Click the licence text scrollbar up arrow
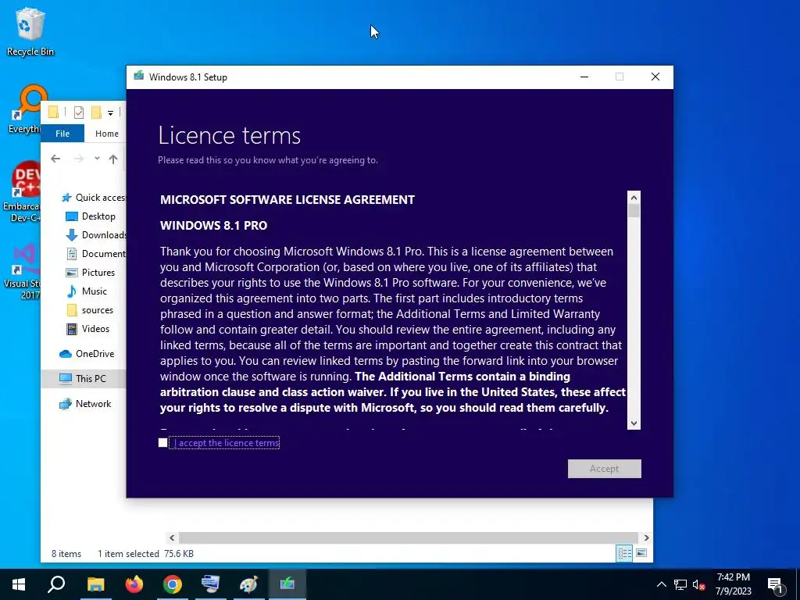The width and height of the screenshot is (800, 600). [634, 198]
